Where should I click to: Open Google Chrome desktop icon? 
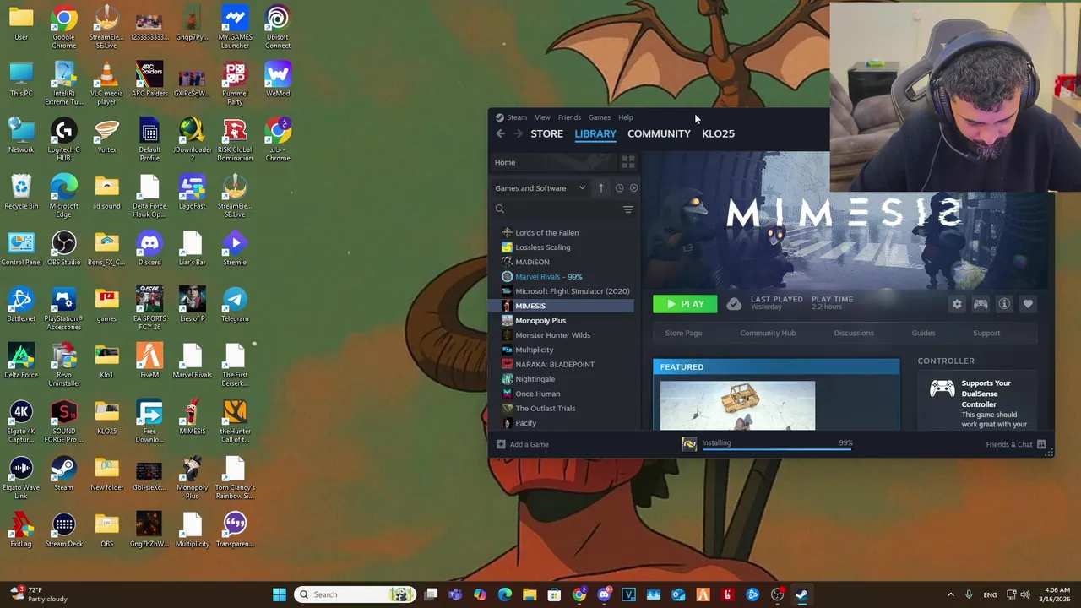tap(63, 27)
